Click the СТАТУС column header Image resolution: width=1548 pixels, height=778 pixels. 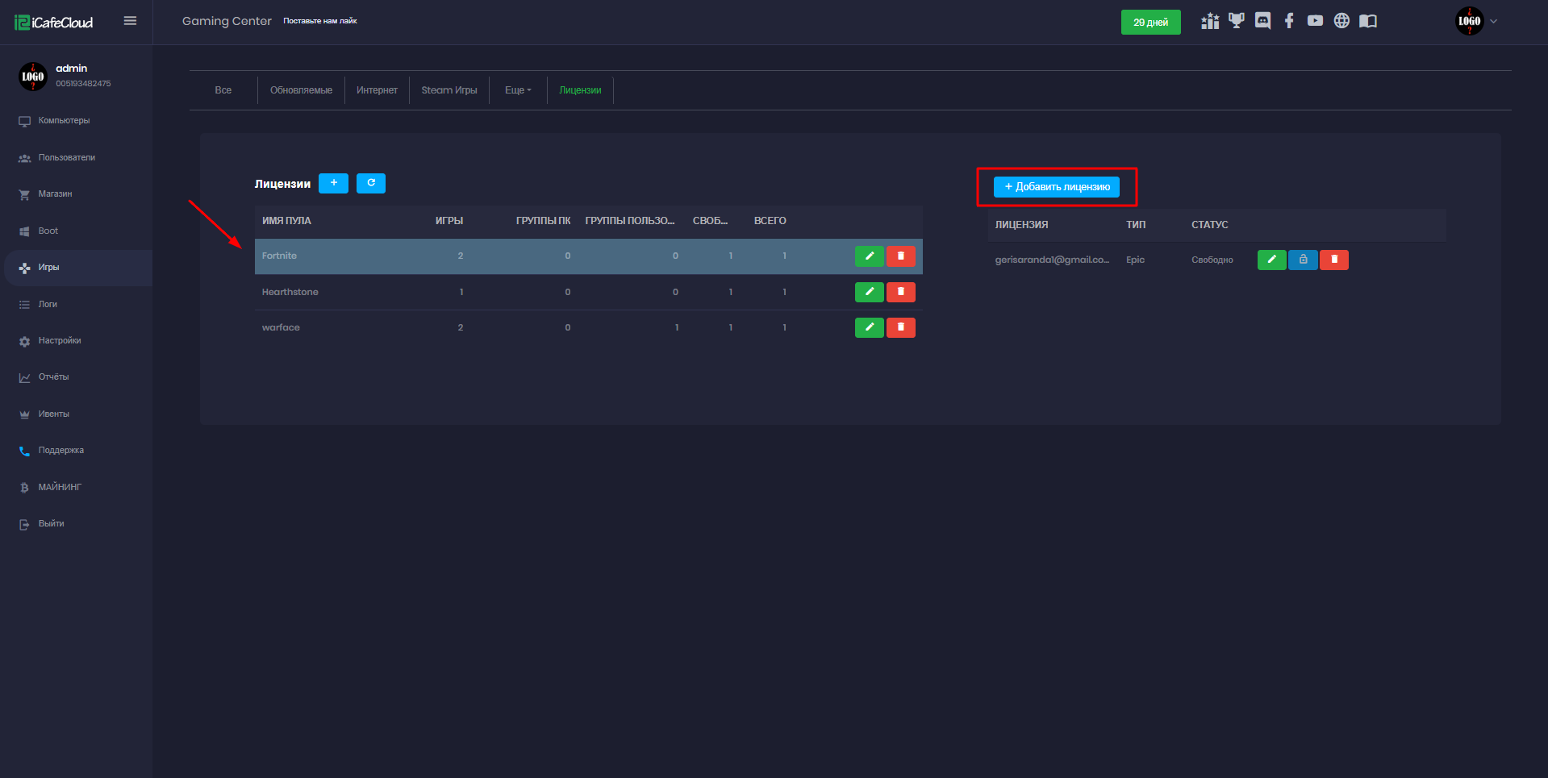pos(1210,225)
